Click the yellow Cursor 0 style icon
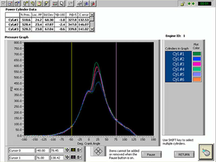This screenshot has height=162, width=216. click(x=73, y=150)
